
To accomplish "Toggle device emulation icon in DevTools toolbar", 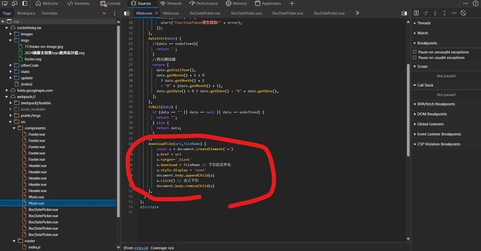I will click(15, 3).
